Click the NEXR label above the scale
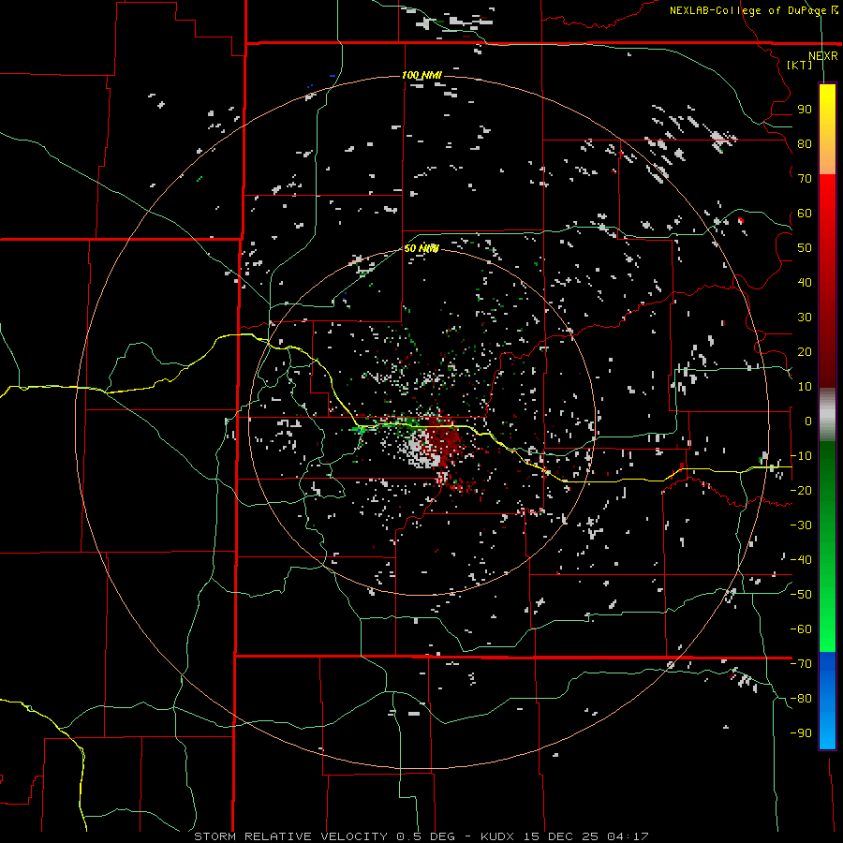Image resolution: width=843 pixels, height=843 pixels. pos(822,56)
